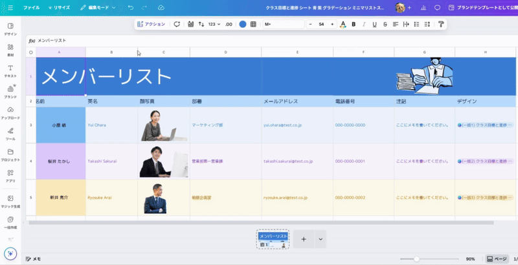Toggle strikethrough formatting in toolbar

point(385,24)
